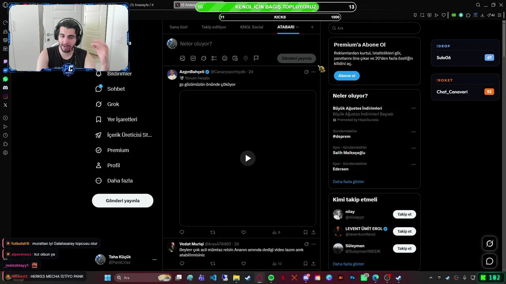Open WhatsApp in the browser sidebar
The image size is (506, 284).
tap(5, 79)
